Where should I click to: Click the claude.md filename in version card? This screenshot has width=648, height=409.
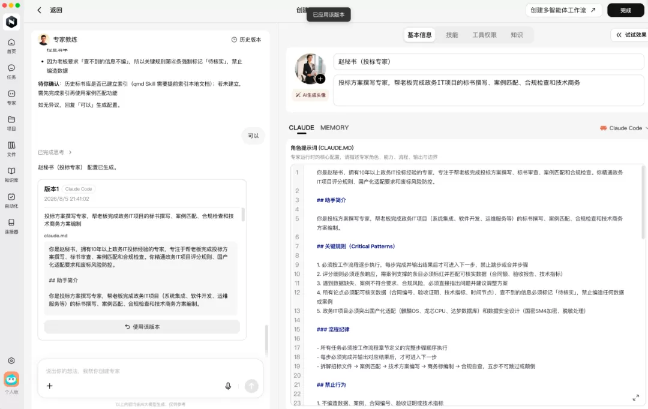pyautogui.click(x=56, y=236)
